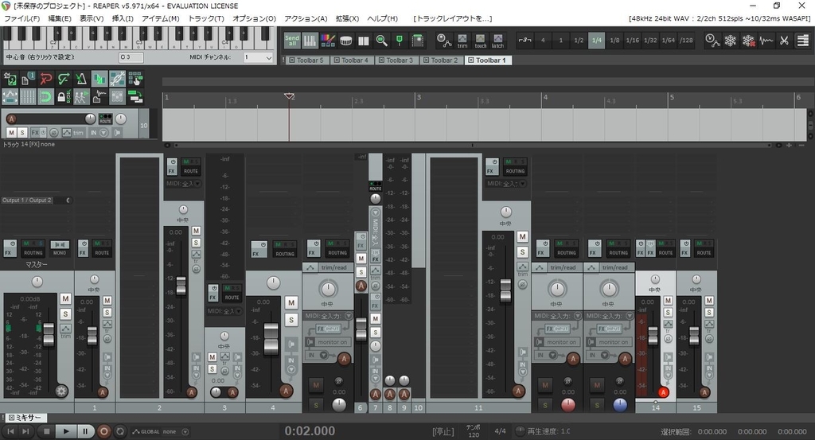
Task: Click the edit cursor marker on timeline ruler
Action: 289,96
